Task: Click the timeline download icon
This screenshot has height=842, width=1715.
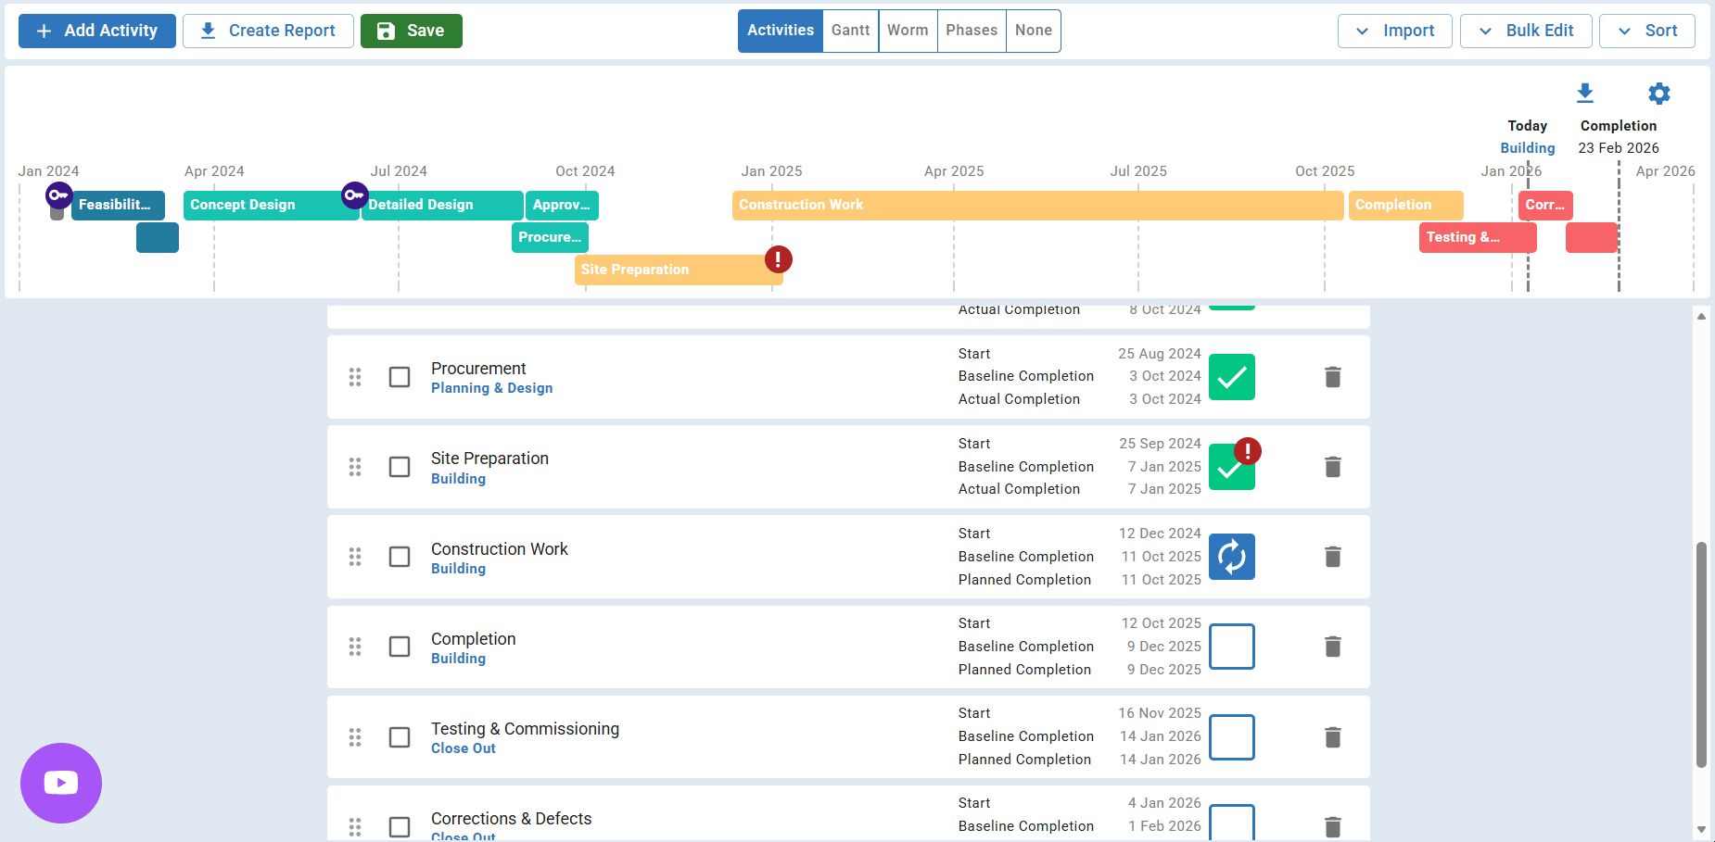Action: click(x=1584, y=93)
